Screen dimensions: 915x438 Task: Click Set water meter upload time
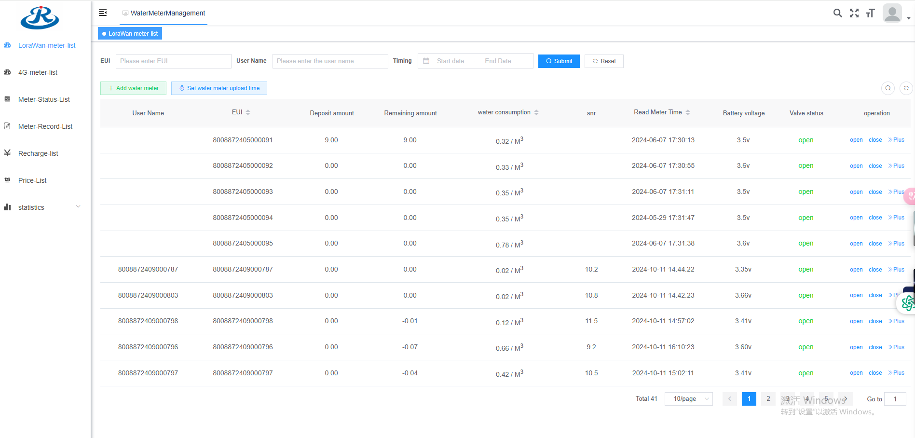219,88
